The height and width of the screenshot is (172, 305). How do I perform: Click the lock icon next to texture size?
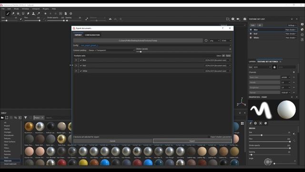pyautogui.click(x=274, y=67)
